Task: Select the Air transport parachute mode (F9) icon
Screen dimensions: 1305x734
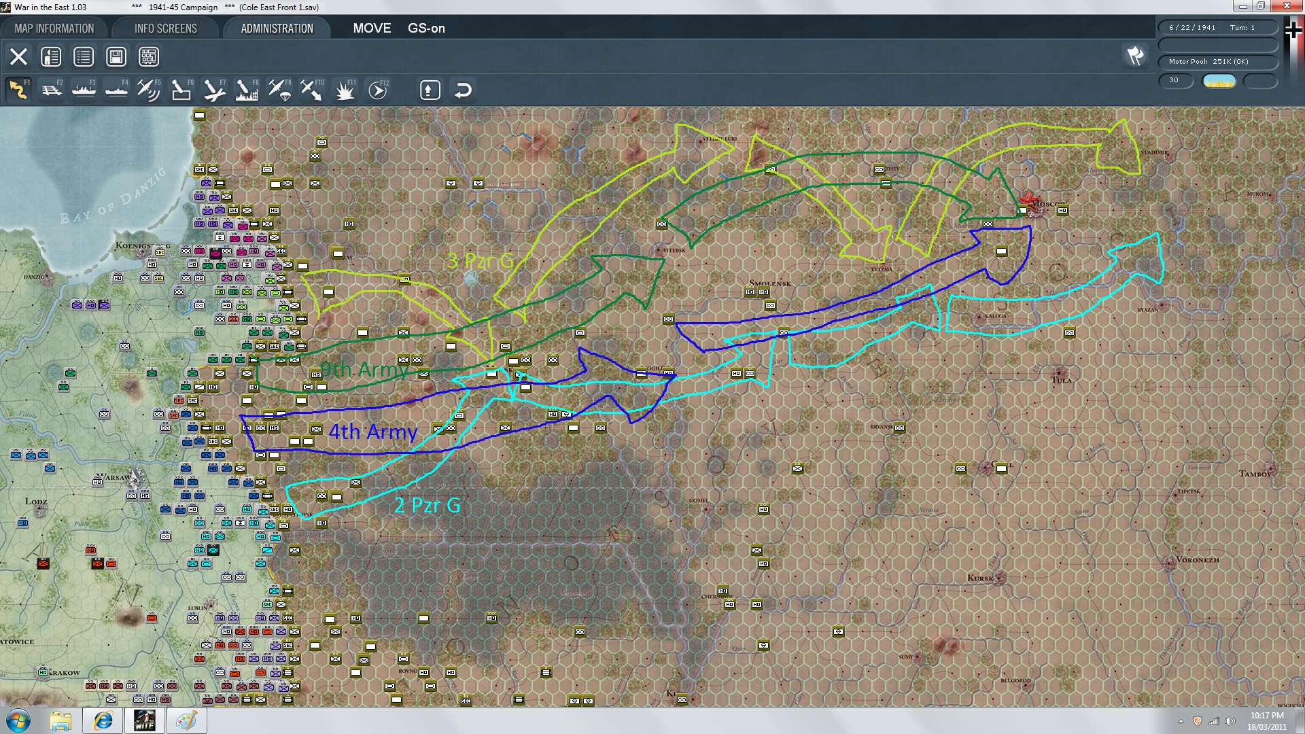Action: click(x=279, y=90)
